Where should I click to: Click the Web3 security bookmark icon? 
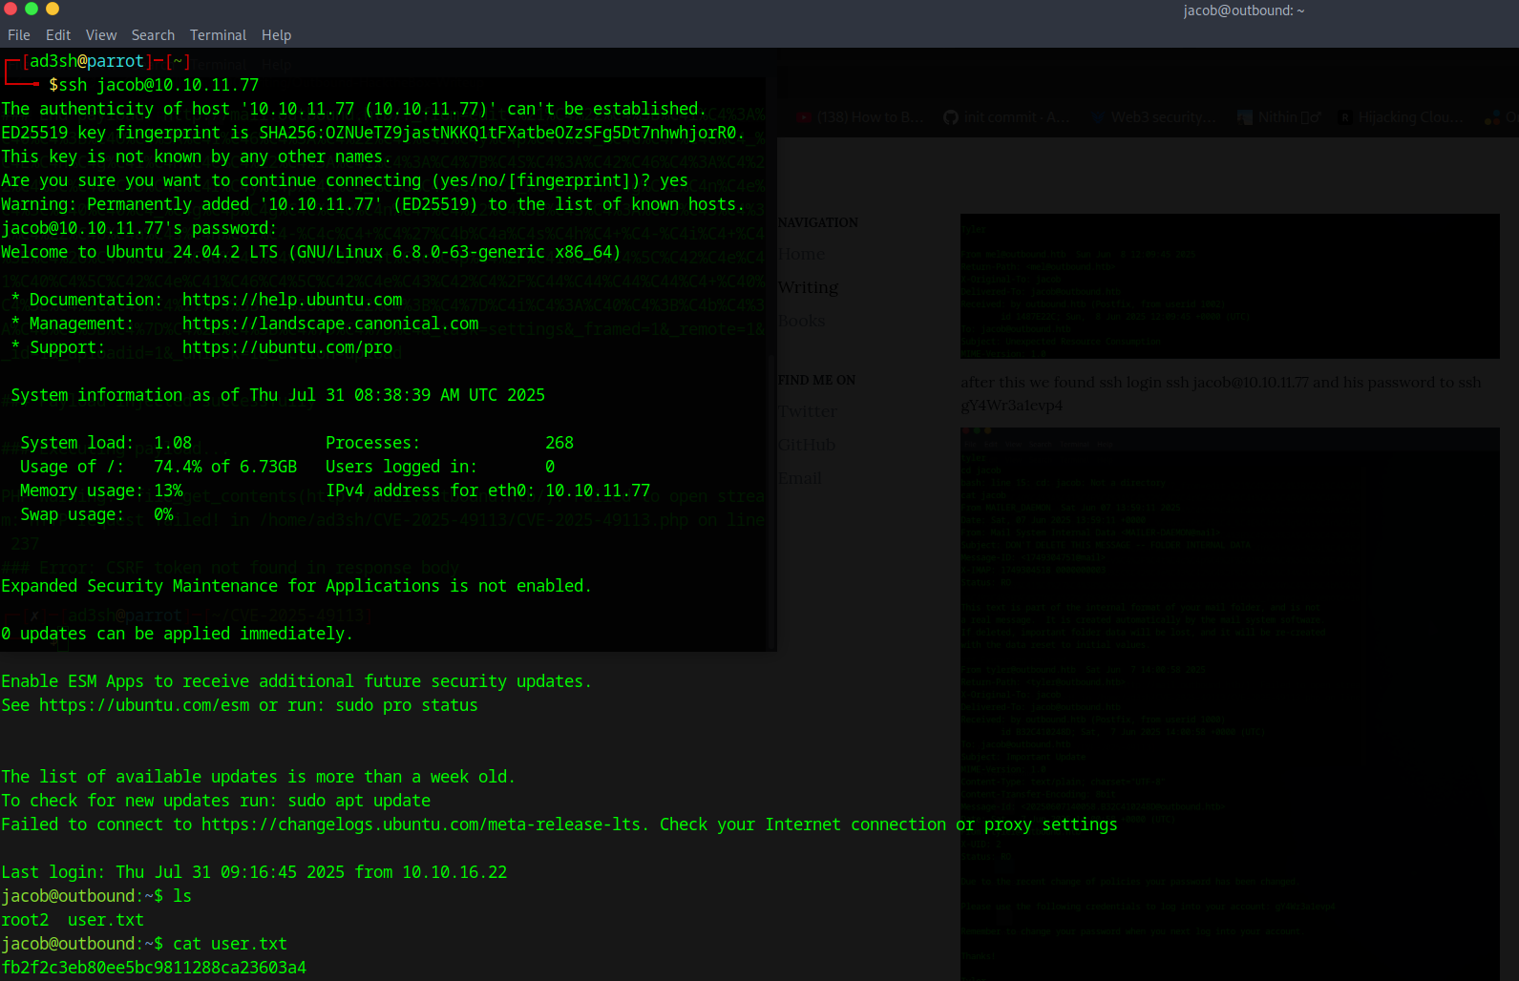[x=1097, y=117]
